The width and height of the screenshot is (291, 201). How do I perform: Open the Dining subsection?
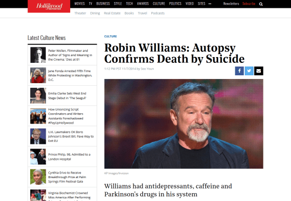tap(95, 13)
